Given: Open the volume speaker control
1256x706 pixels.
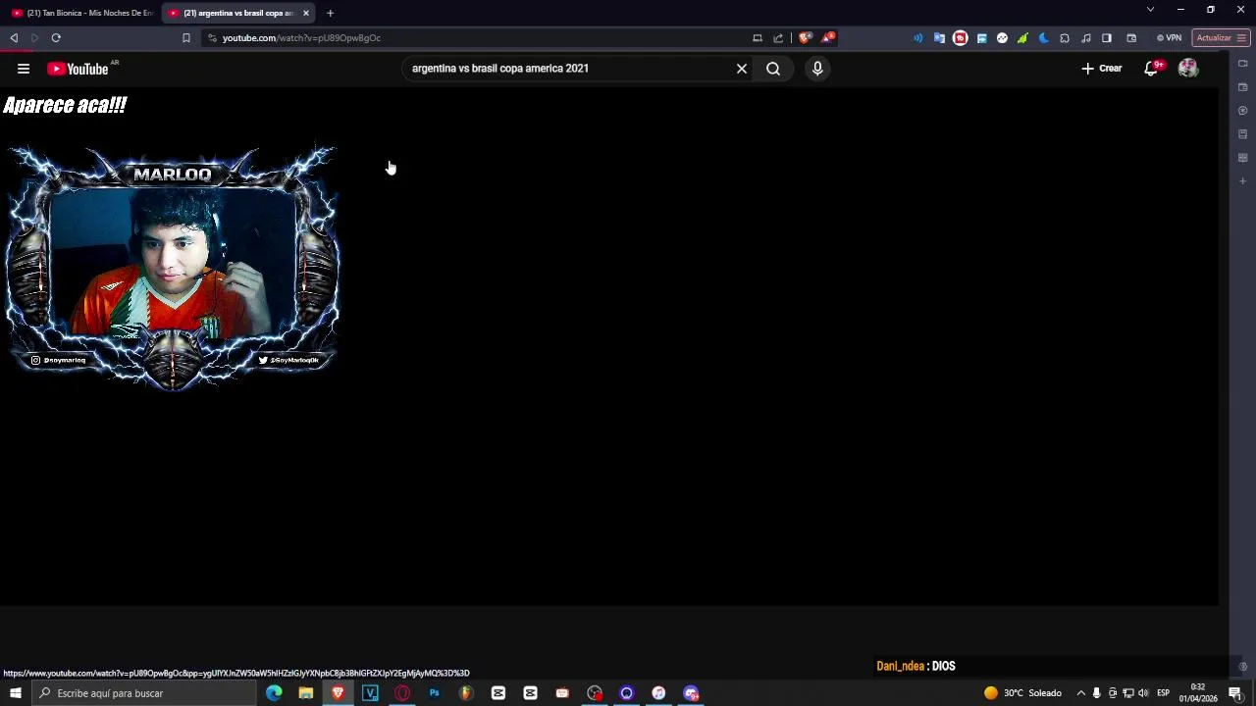Looking at the screenshot, I should [x=1143, y=693].
